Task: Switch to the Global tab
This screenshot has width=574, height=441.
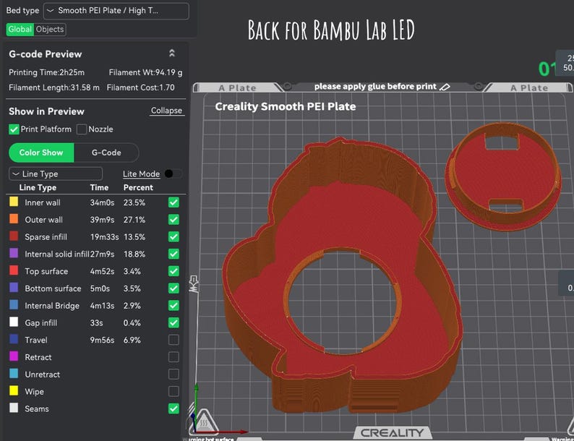Action: click(20, 29)
